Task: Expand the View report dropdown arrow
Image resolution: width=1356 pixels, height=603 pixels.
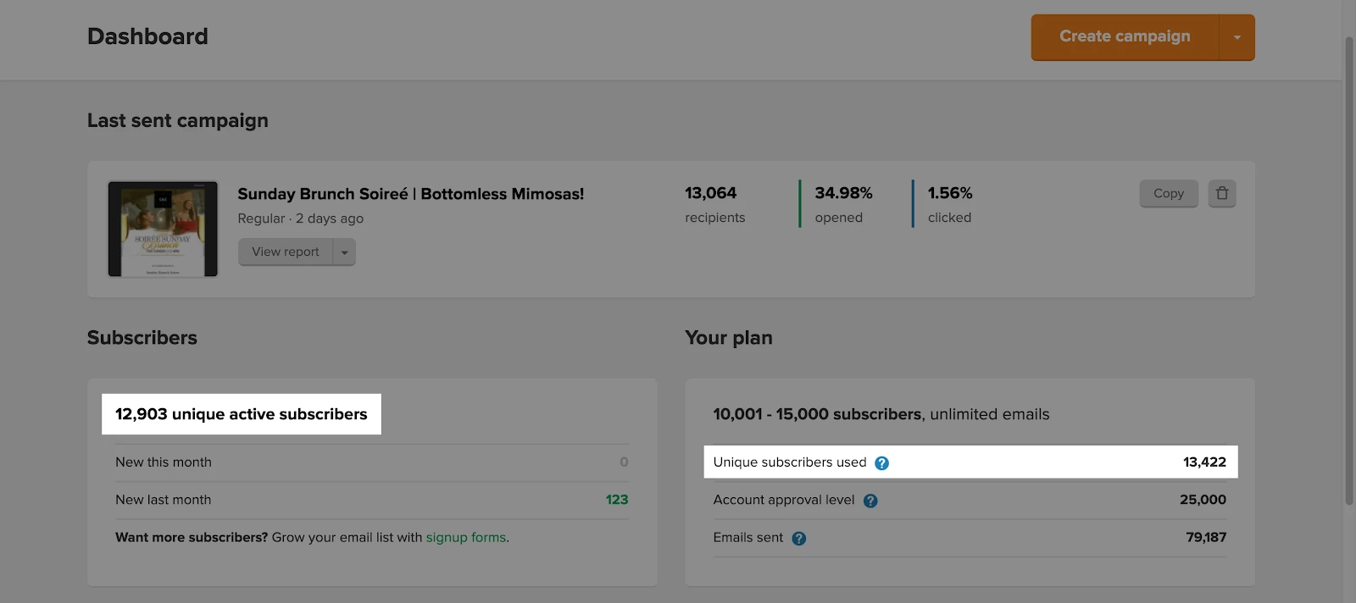Action: coord(344,252)
